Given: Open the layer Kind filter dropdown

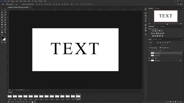Looking at the screenshot, I should point(152,43).
